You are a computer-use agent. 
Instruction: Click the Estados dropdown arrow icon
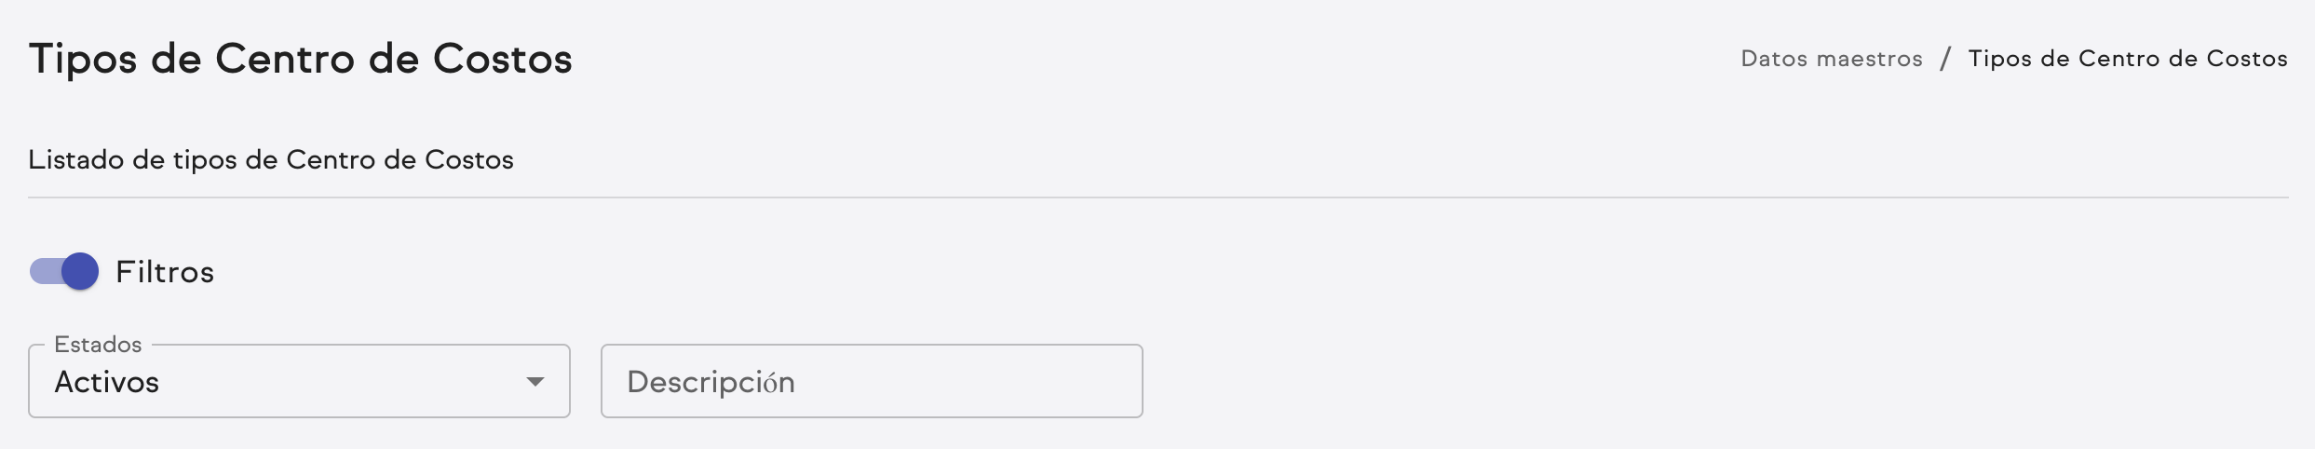[x=535, y=382]
